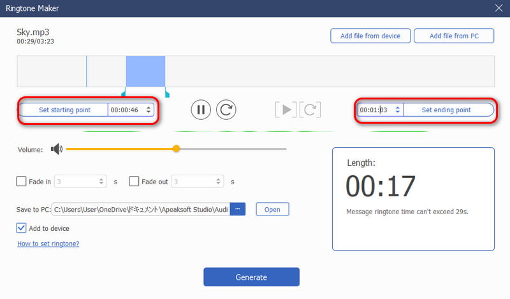Click the Generate button
The height and width of the screenshot is (299, 510).
pos(251,277)
